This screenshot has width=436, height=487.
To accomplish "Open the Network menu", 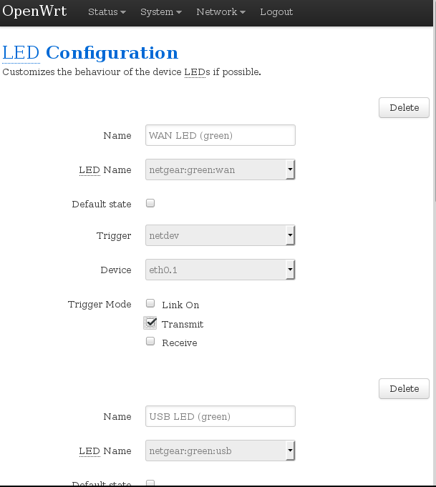I will pyautogui.click(x=221, y=12).
